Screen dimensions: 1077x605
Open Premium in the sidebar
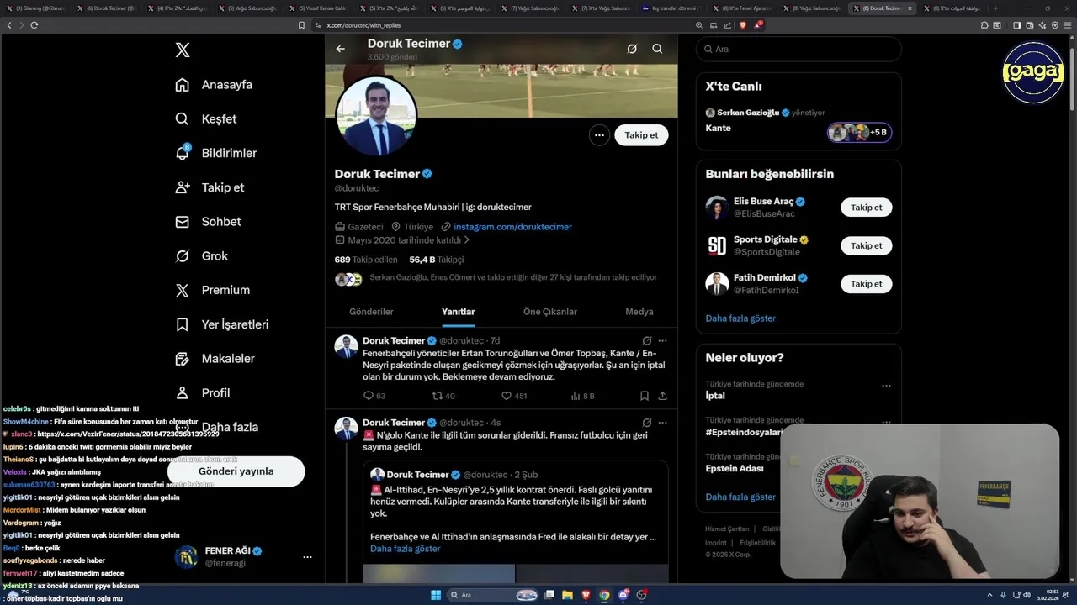point(212,290)
